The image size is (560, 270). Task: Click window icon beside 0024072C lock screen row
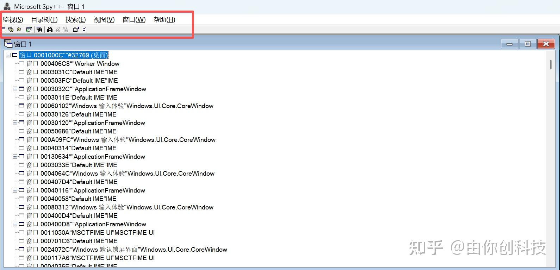[x=21, y=249]
